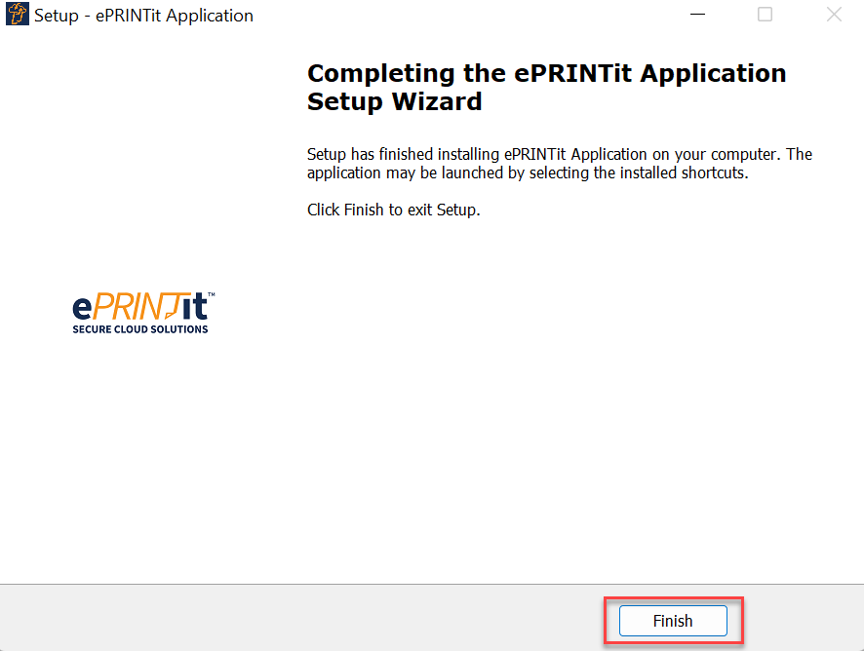This screenshot has width=864, height=651.
Task: Click the 'Completing the ePRINTit Application' heading line
Action: (x=546, y=74)
